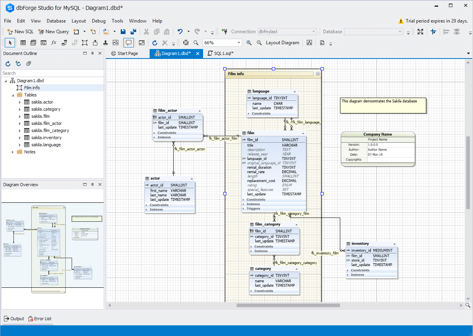The width and height of the screenshot is (473, 336).
Task: Click the Zoom In magnifier icon
Action: click(249, 43)
